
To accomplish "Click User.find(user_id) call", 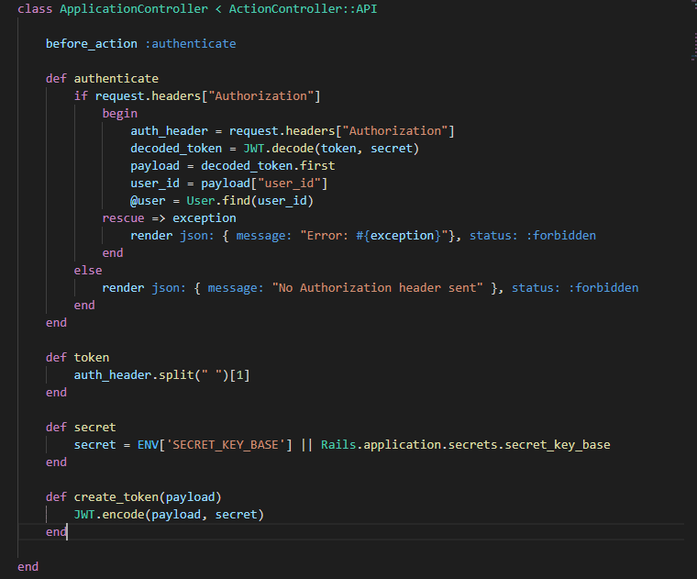I will [x=249, y=201].
